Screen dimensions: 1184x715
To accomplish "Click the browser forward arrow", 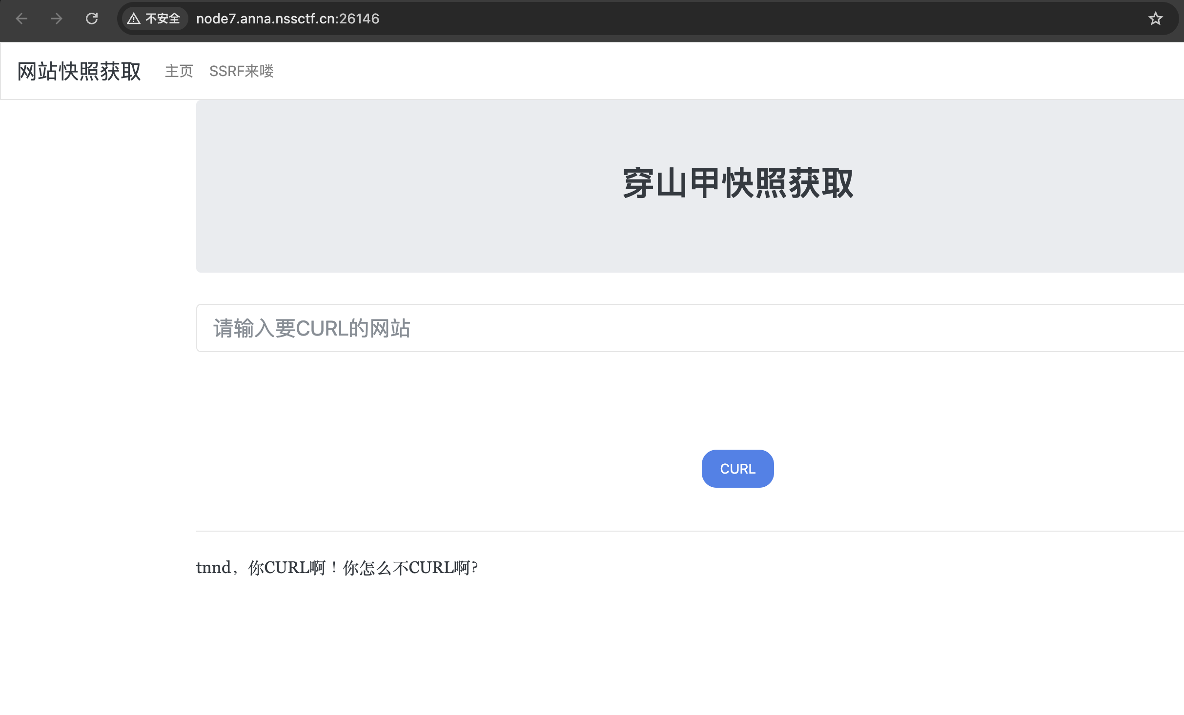I will 57,19.
